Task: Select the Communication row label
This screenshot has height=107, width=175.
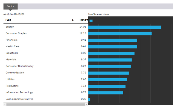Action: (x=15, y=73)
